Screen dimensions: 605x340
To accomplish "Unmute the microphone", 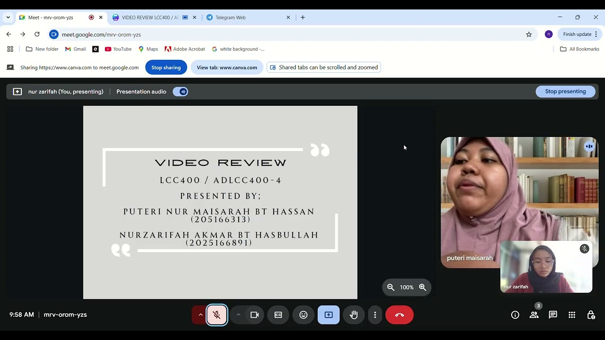I will pos(217,315).
